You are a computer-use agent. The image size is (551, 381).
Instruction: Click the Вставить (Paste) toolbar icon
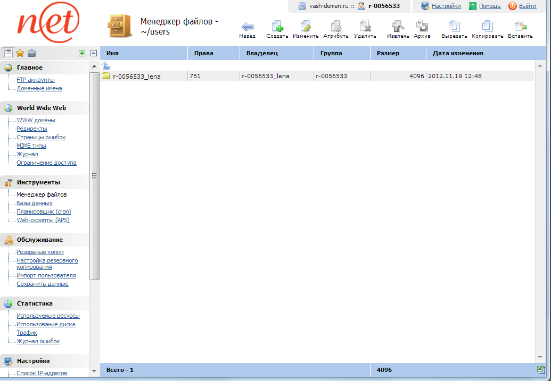(520, 27)
